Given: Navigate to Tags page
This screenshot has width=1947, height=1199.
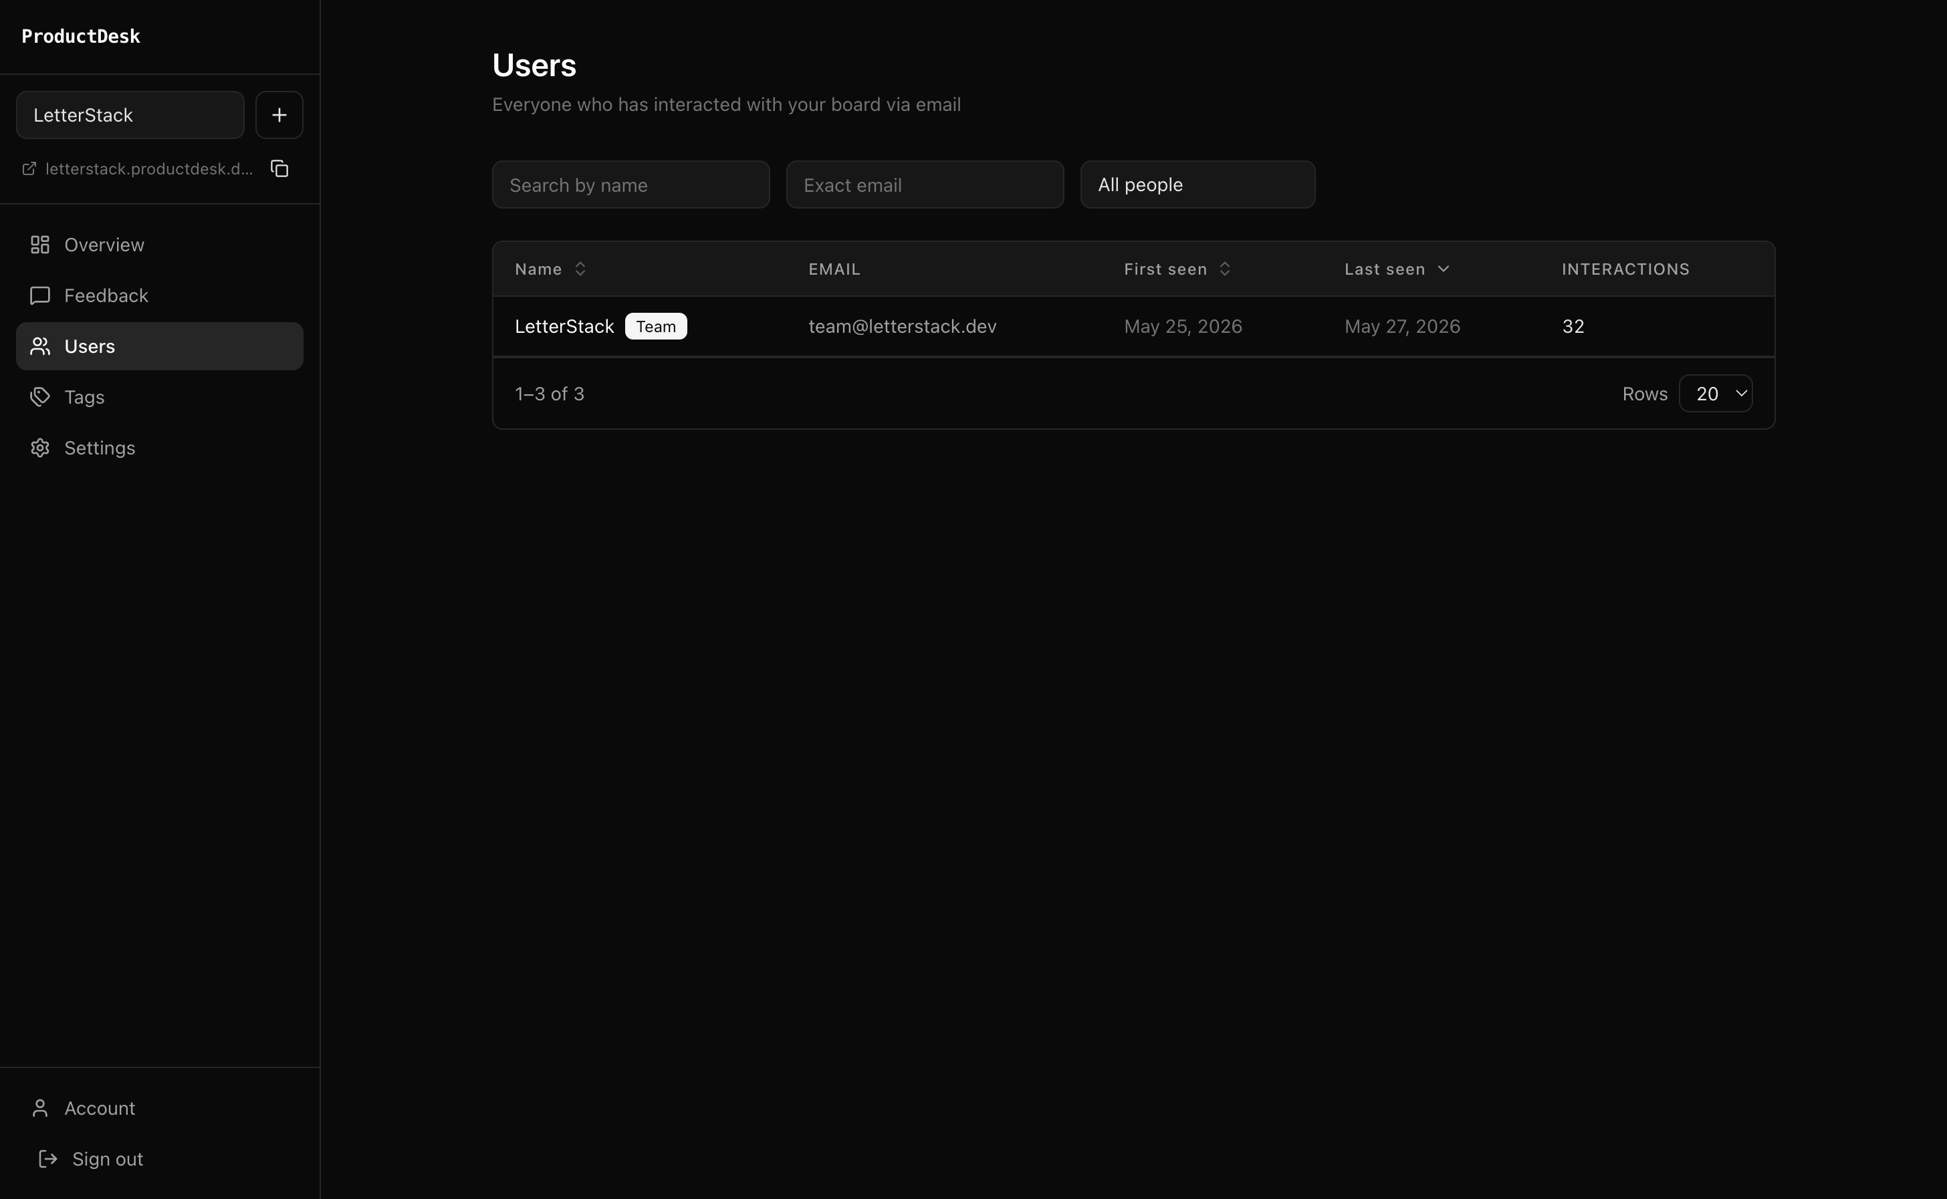Looking at the screenshot, I should point(159,397).
